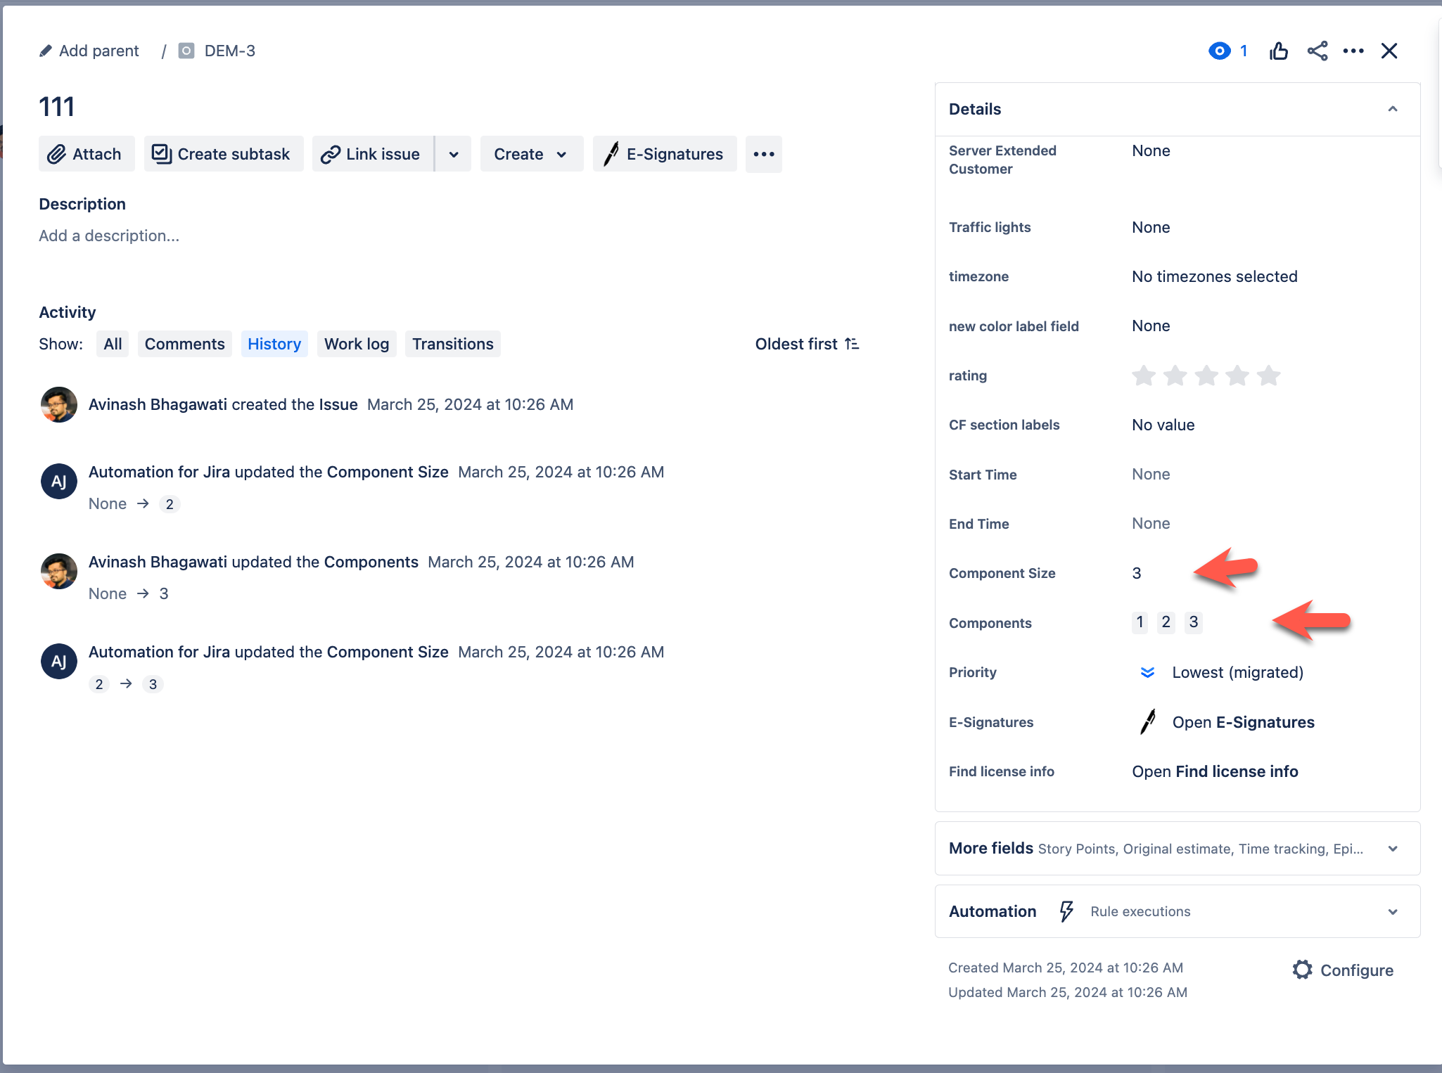The height and width of the screenshot is (1073, 1442).
Task: Click the Add a description field
Action: pos(109,236)
